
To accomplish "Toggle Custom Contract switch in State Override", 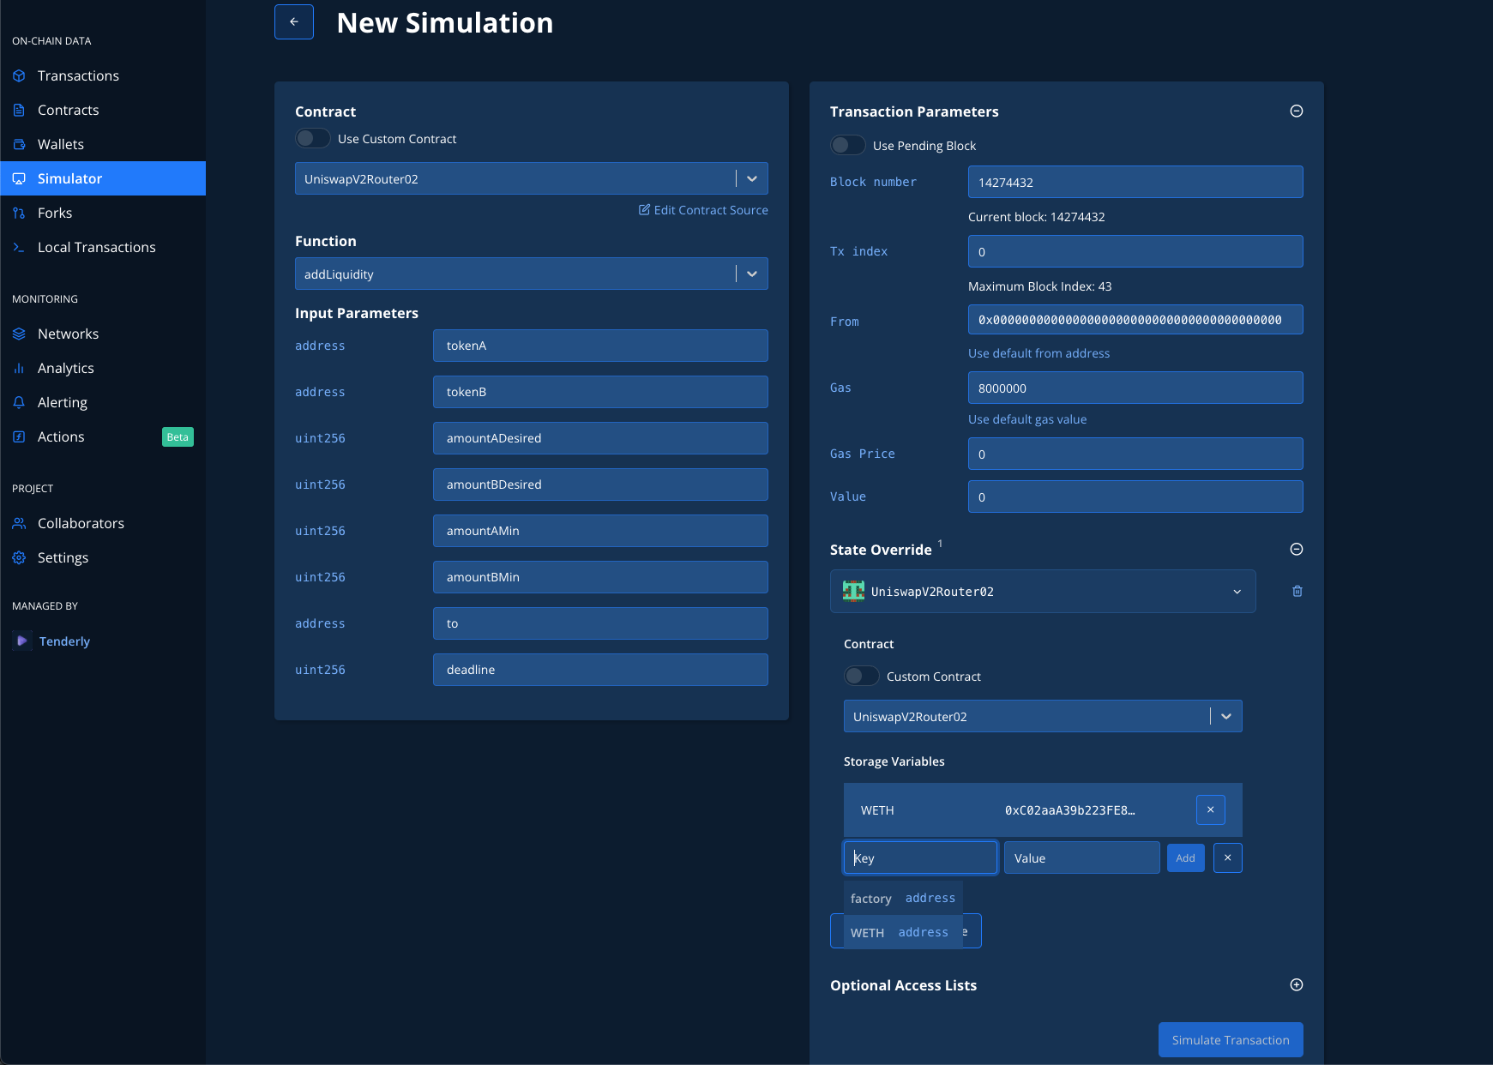I will [862, 676].
